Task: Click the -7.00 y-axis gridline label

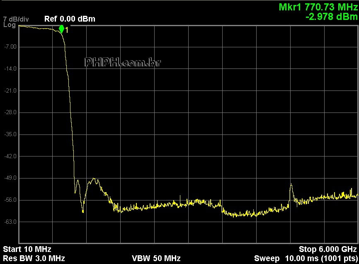Action: [x=10, y=46]
